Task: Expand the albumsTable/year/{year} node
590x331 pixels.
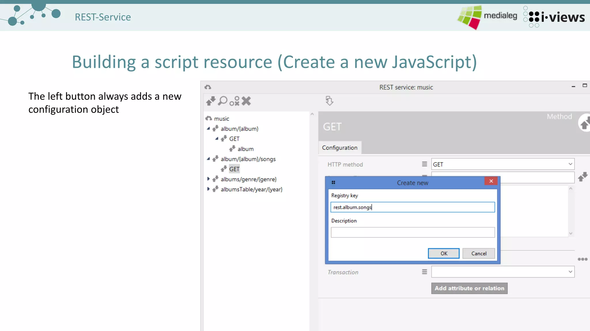Action: coord(208,189)
